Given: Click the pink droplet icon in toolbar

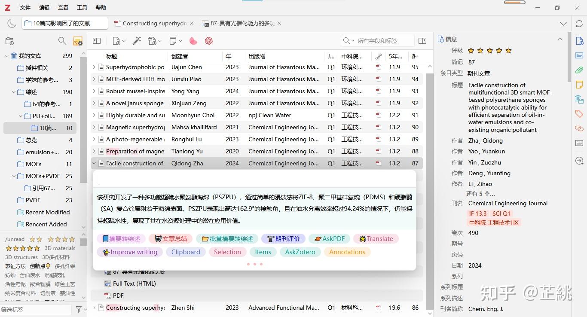Looking at the screenshot, I should 193,41.
